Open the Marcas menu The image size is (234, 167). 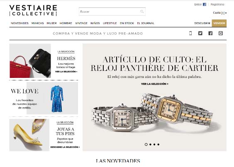38,23
